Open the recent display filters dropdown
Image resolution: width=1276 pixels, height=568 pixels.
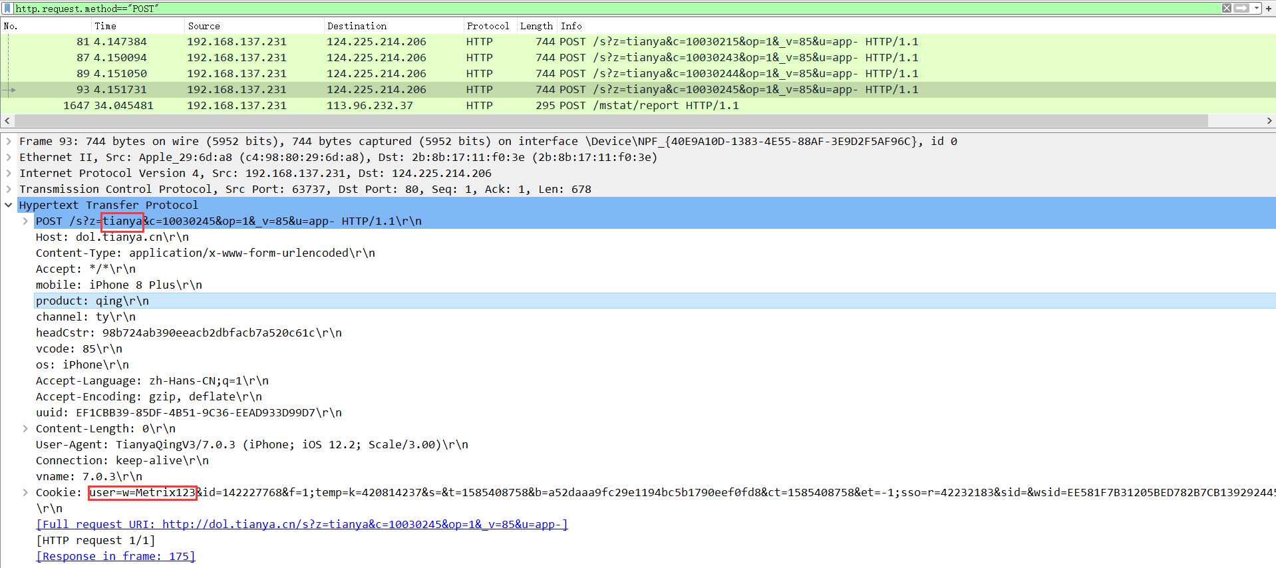tap(1257, 8)
